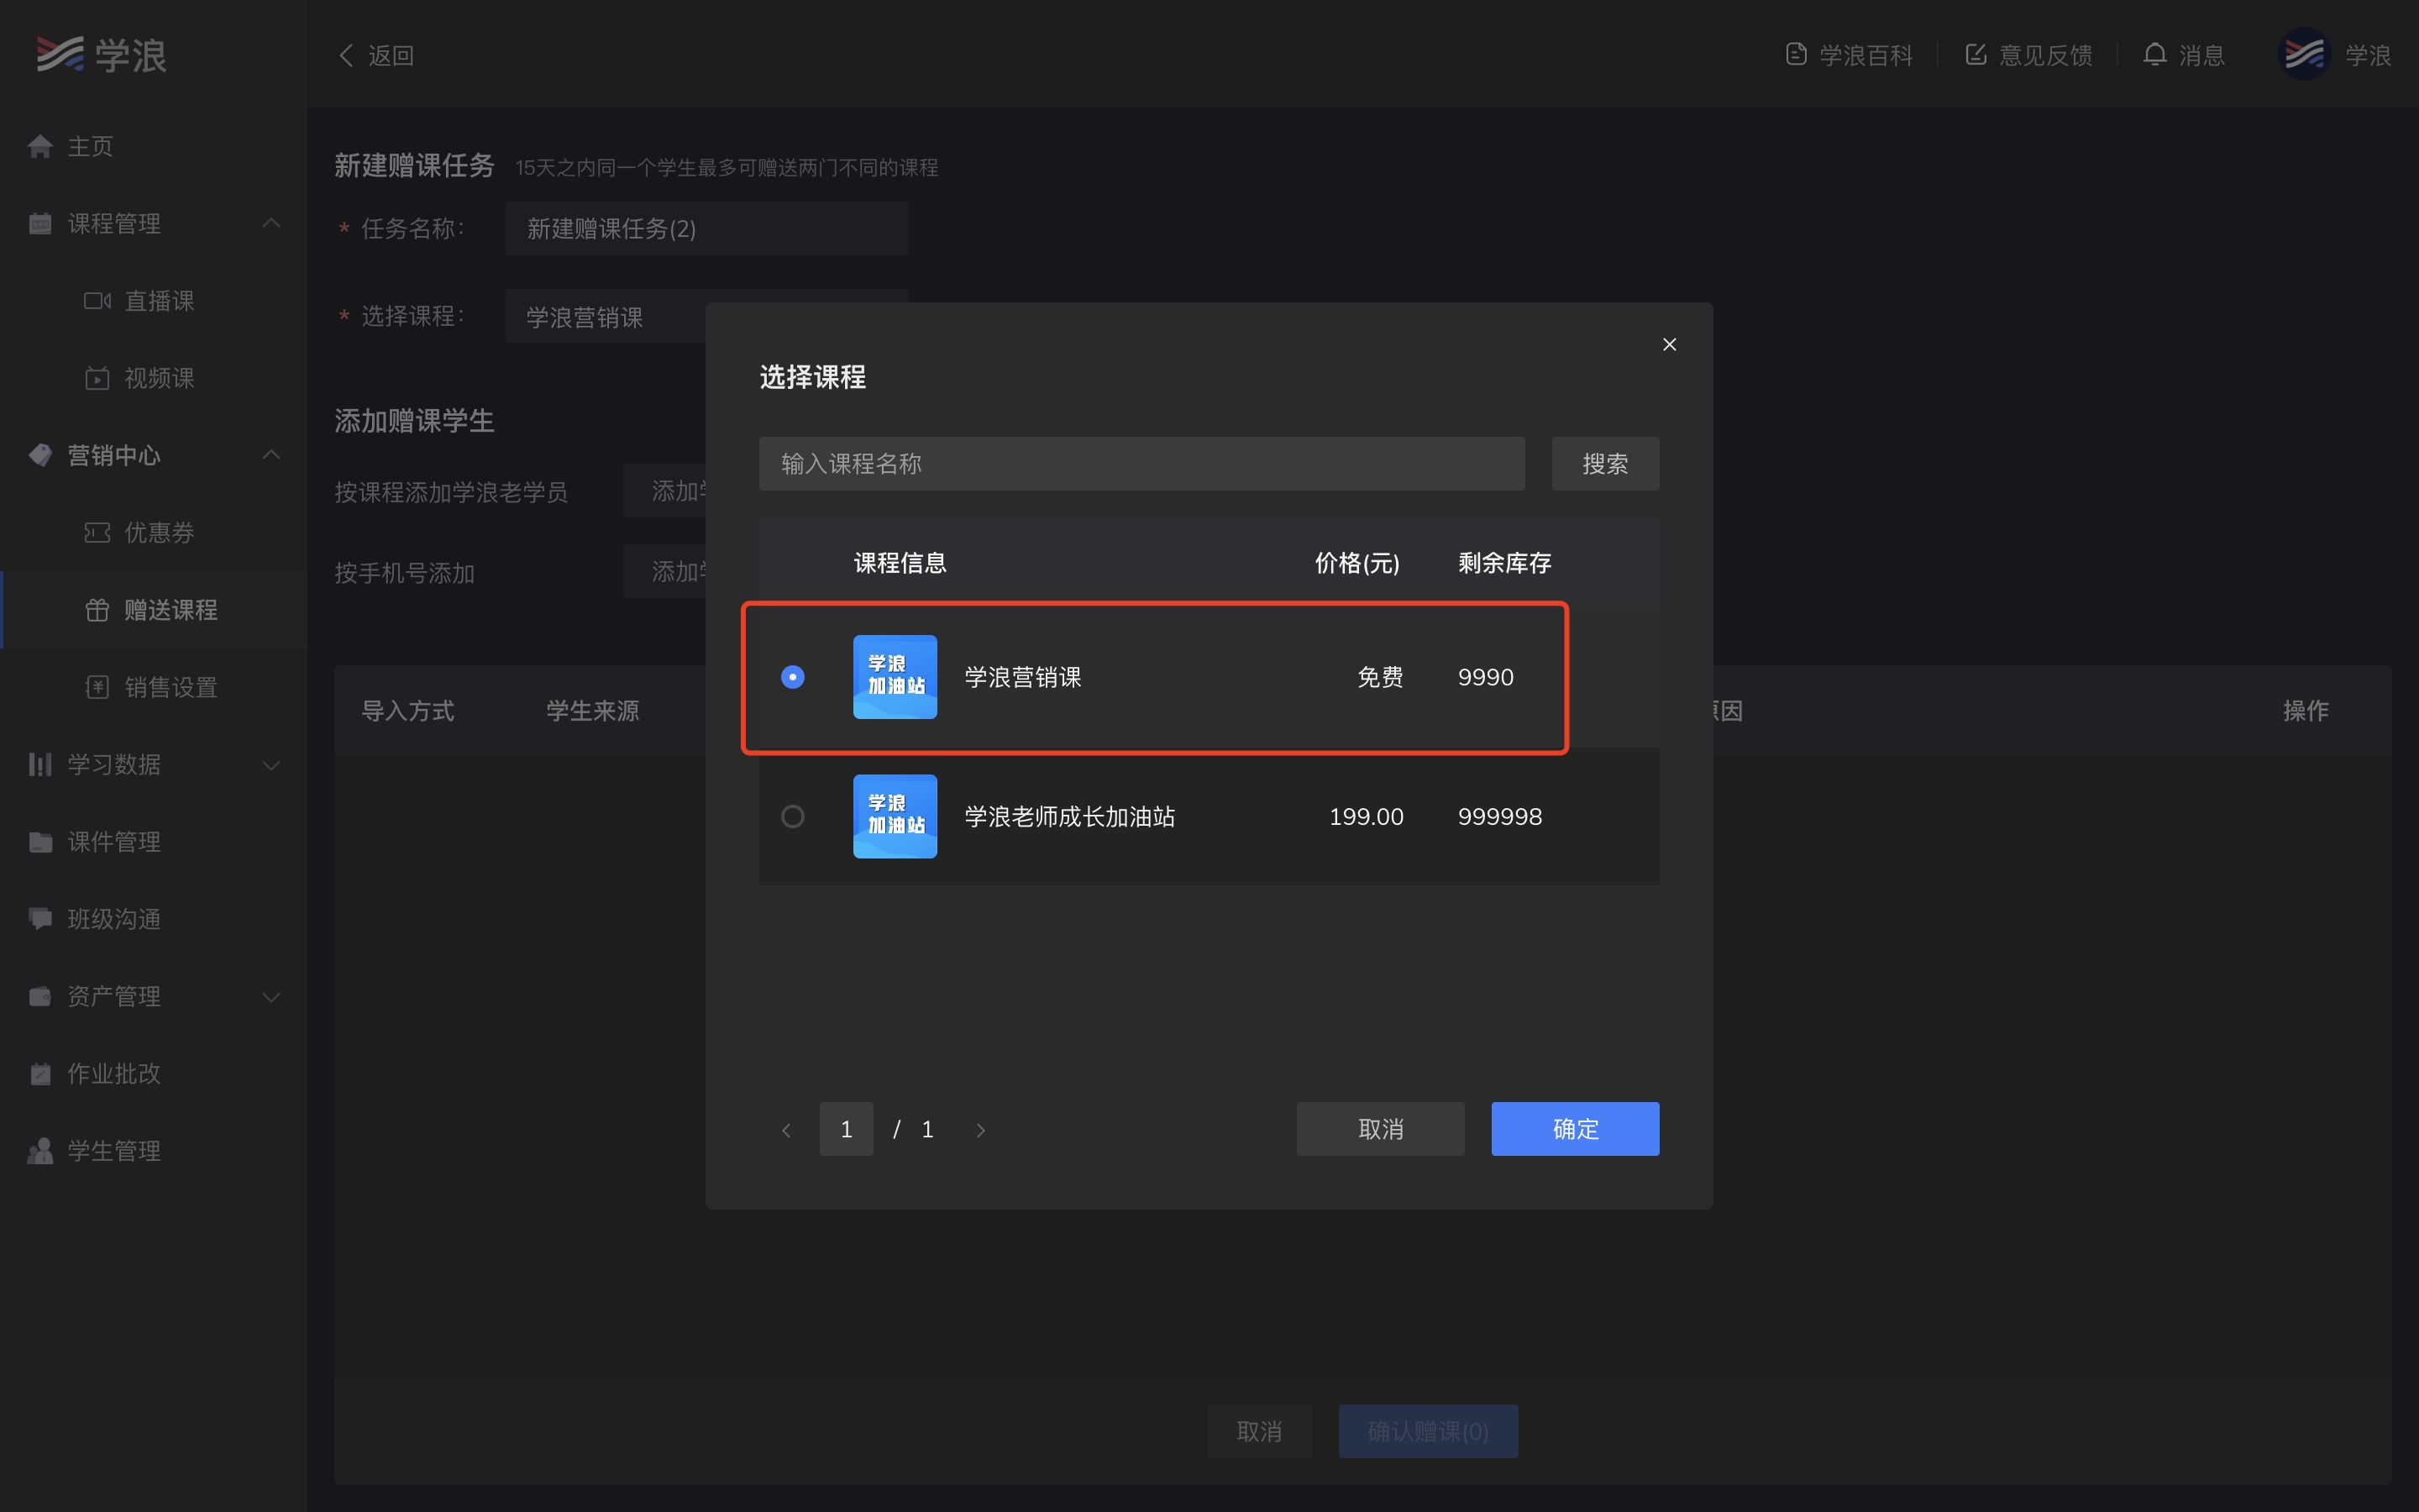Collapse the 课程管理 section
This screenshot has width=2419, height=1512.
(271, 223)
